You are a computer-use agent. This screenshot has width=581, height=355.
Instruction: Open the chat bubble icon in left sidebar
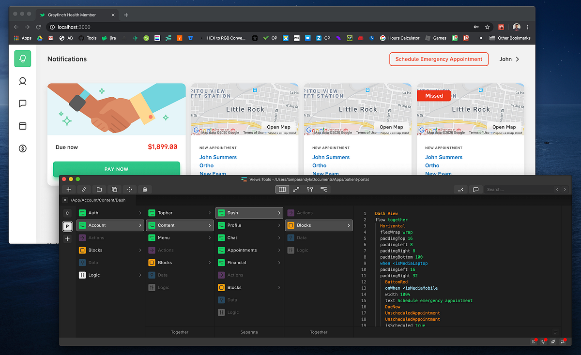[22, 104]
